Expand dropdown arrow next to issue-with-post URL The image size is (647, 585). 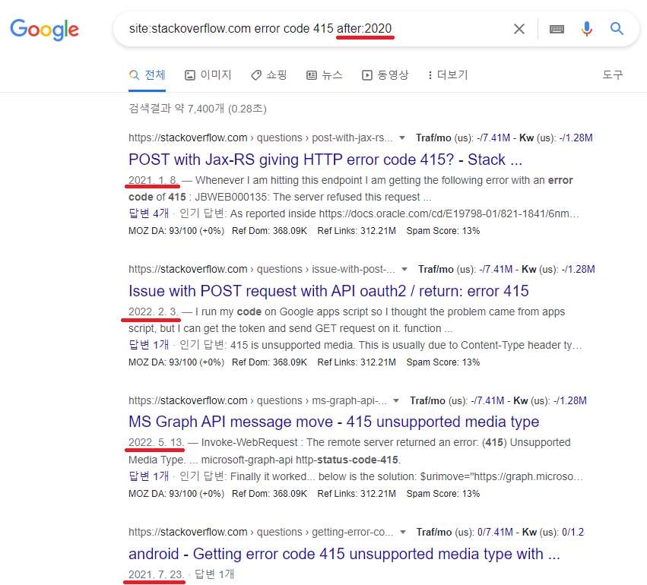pyautogui.click(x=404, y=270)
